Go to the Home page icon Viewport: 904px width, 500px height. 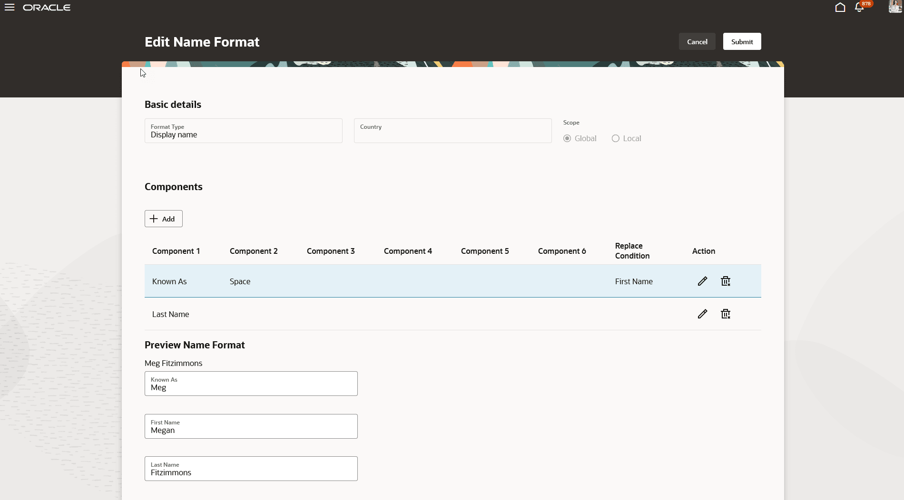840,8
